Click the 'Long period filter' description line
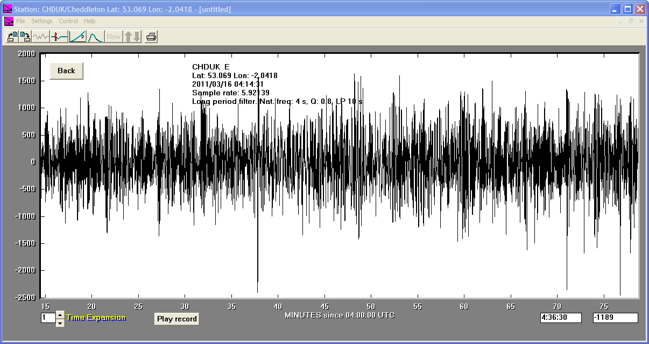Image resolution: width=649 pixels, height=344 pixels. click(277, 101)
